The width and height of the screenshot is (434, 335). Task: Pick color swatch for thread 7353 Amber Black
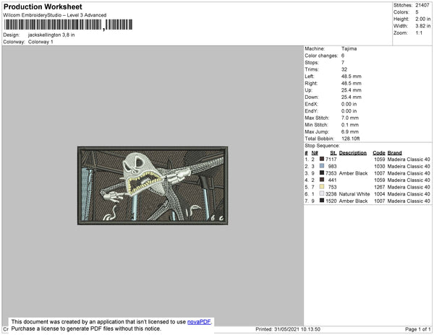(322, 173)
